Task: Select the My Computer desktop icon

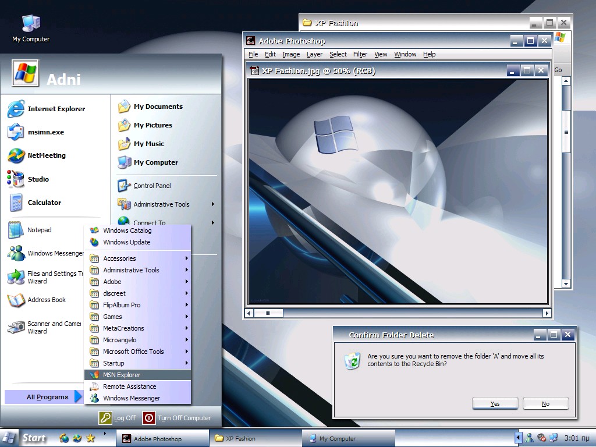Action: [x=29, y=23]
